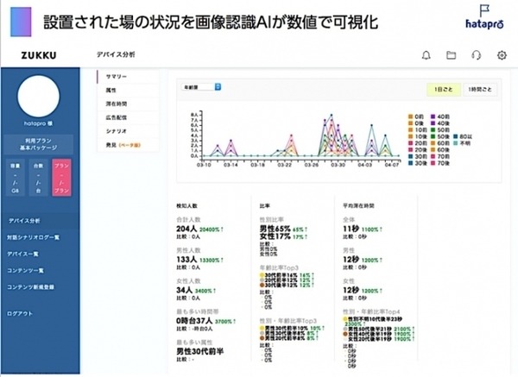Switch chart to 1時間ごと view
The image size is (518, 377).
[x=480, y=88]
